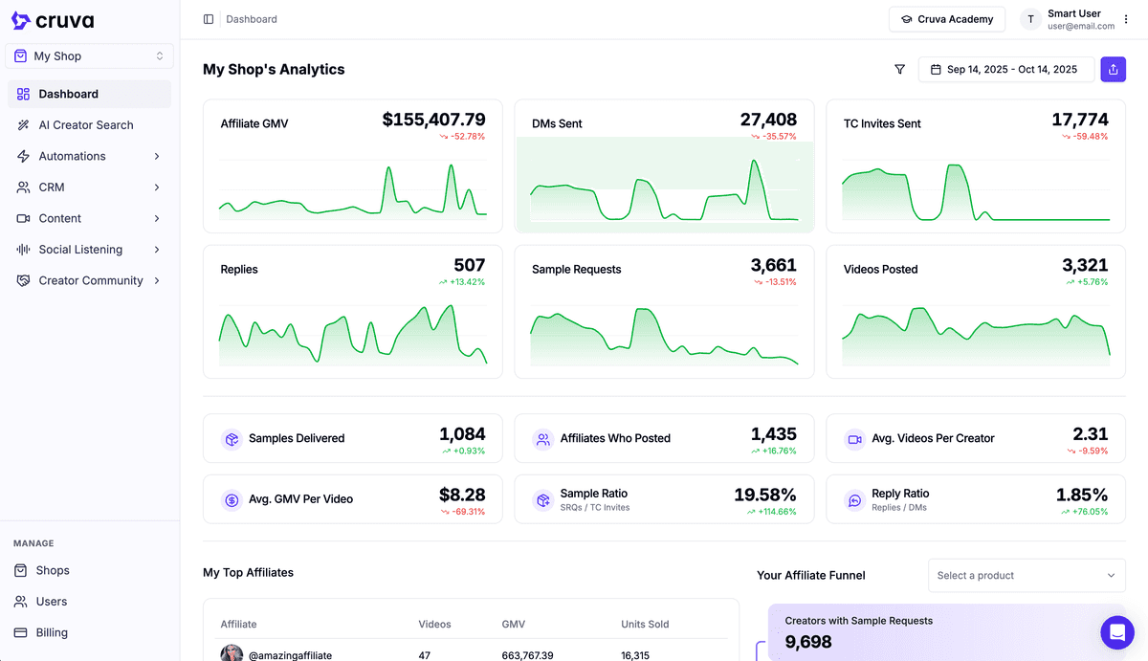
Task: Open the Select a product dropdown
Action: click(1026, 576)
